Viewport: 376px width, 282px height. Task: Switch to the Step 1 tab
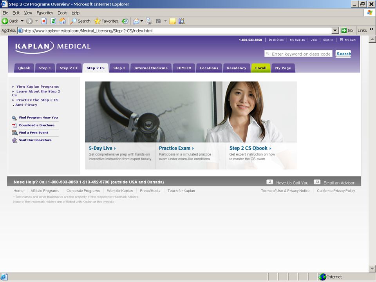(x=45, y=68)
